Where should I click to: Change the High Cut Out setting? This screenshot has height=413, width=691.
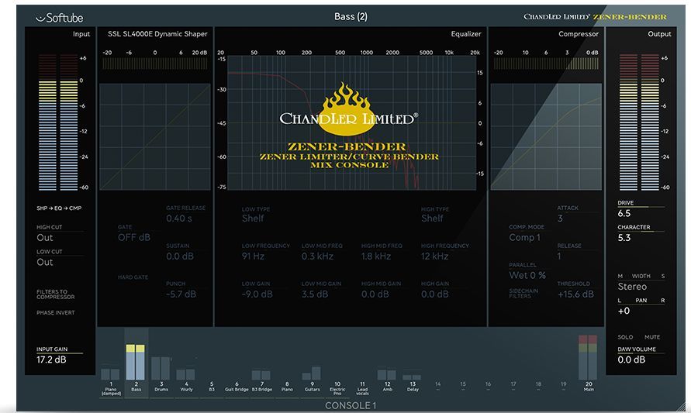[45, 238]
